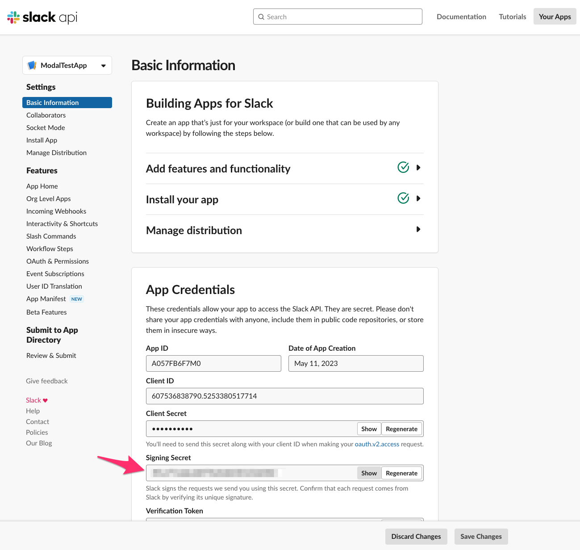Screen dimensions: 580x550
Task: Click the heart icon next to Slack
Action: pos(45,399)
